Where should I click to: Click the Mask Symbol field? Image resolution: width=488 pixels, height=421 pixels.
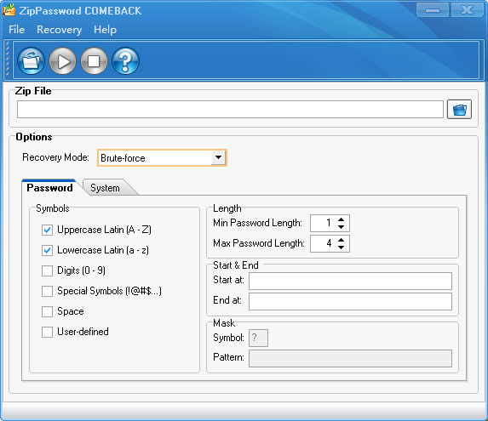pos(258,338)
